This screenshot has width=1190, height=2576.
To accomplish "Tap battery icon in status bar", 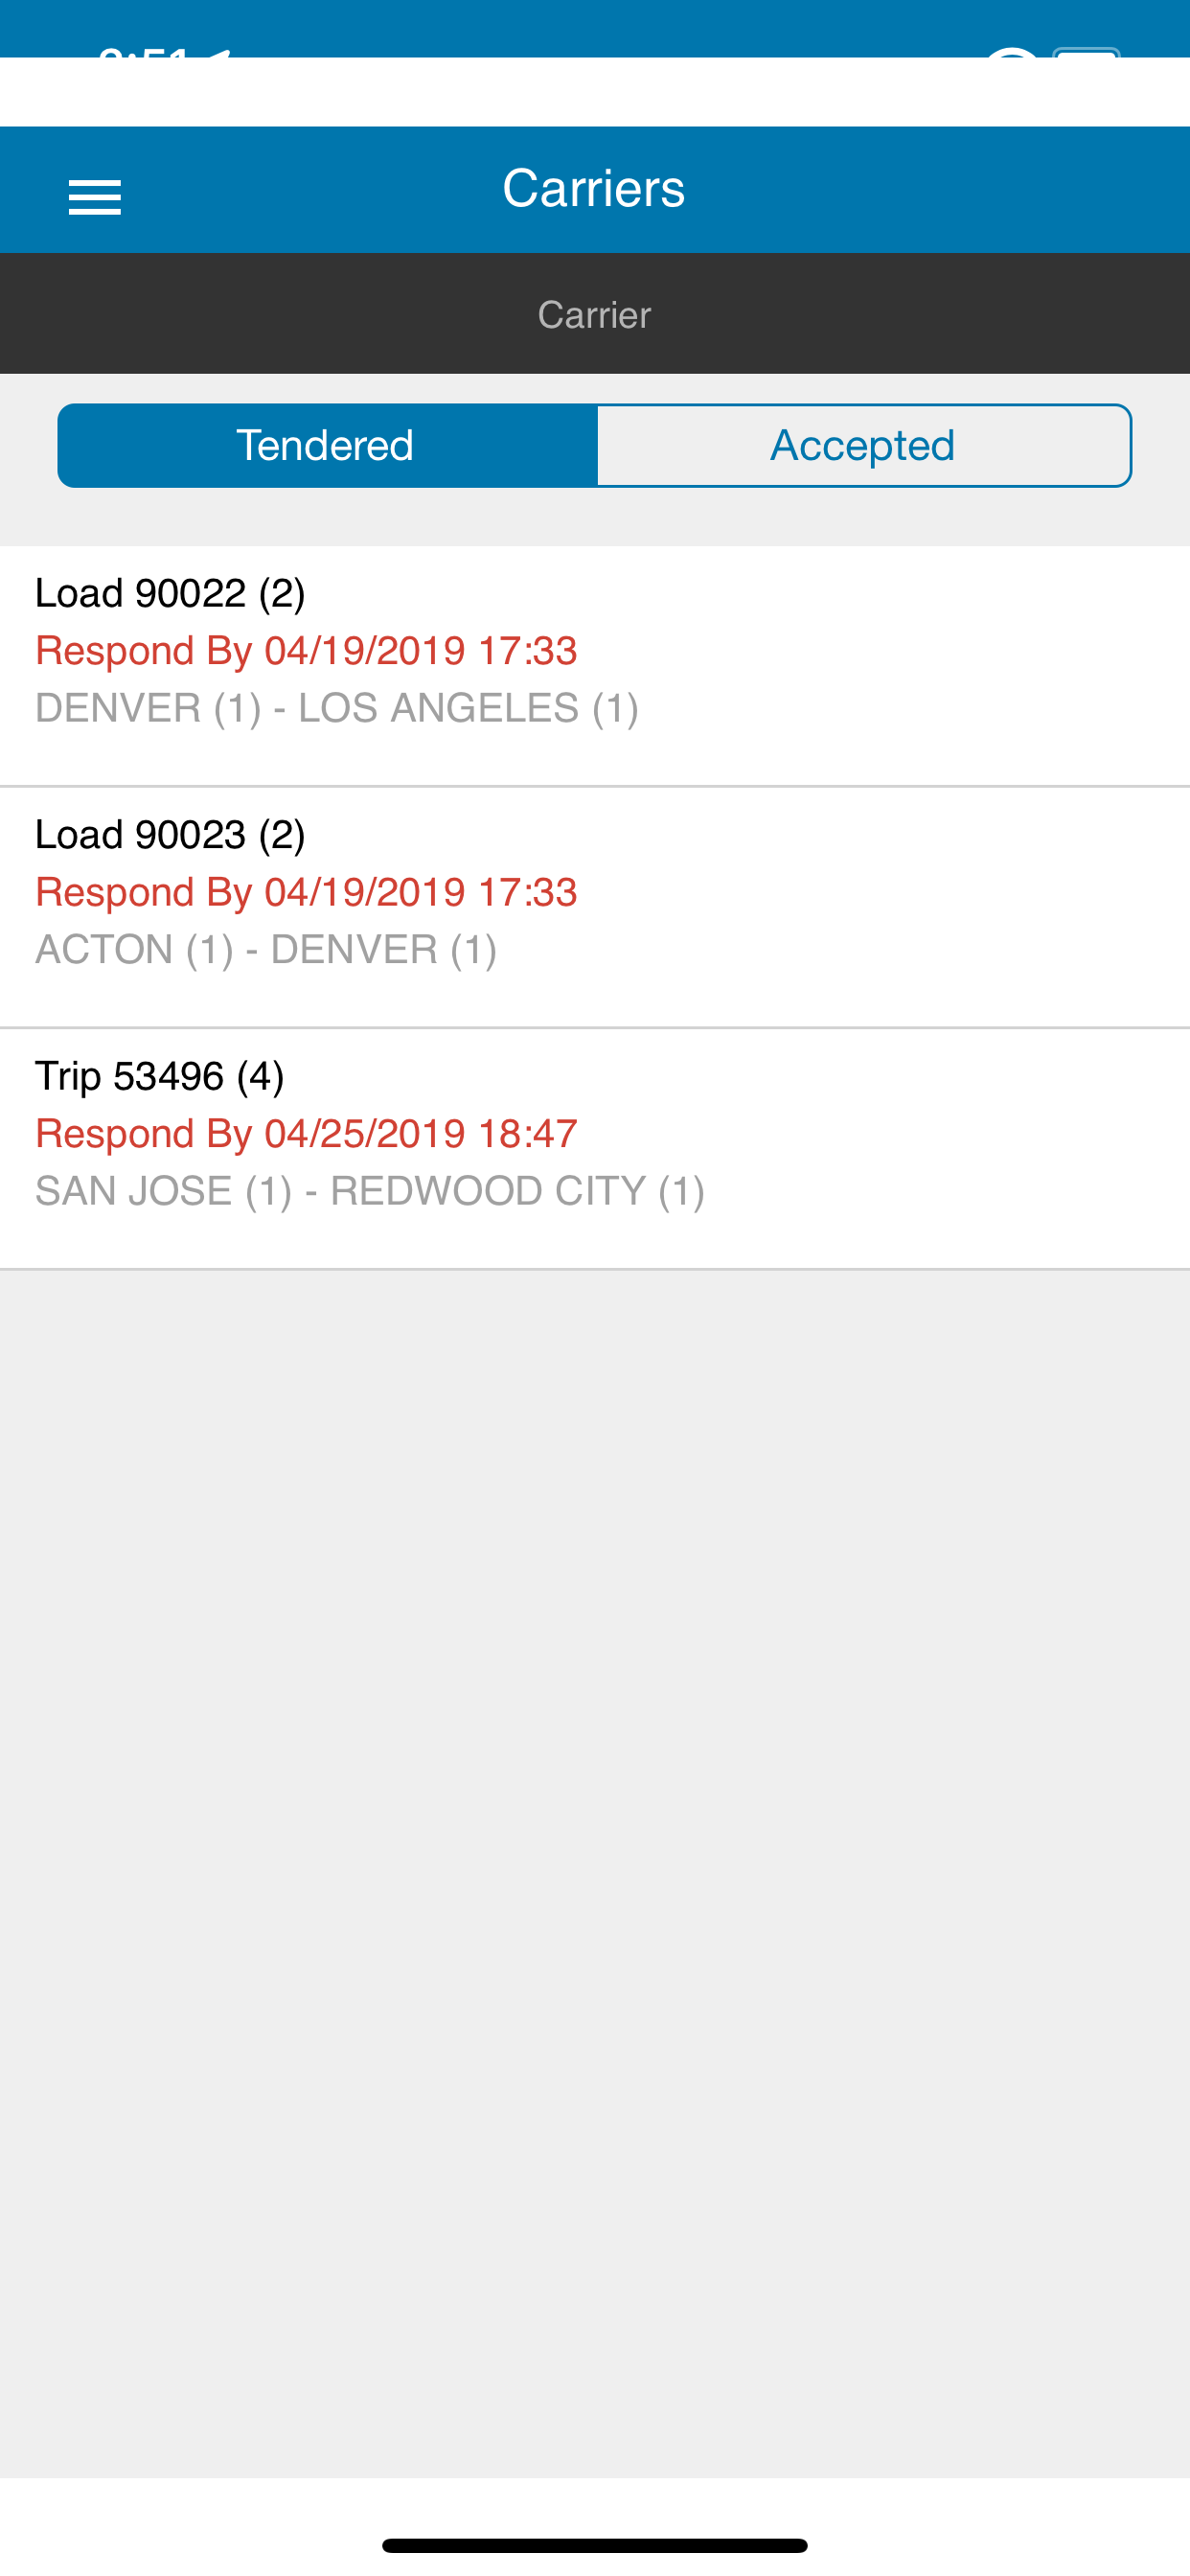I will coord(1087,52).
